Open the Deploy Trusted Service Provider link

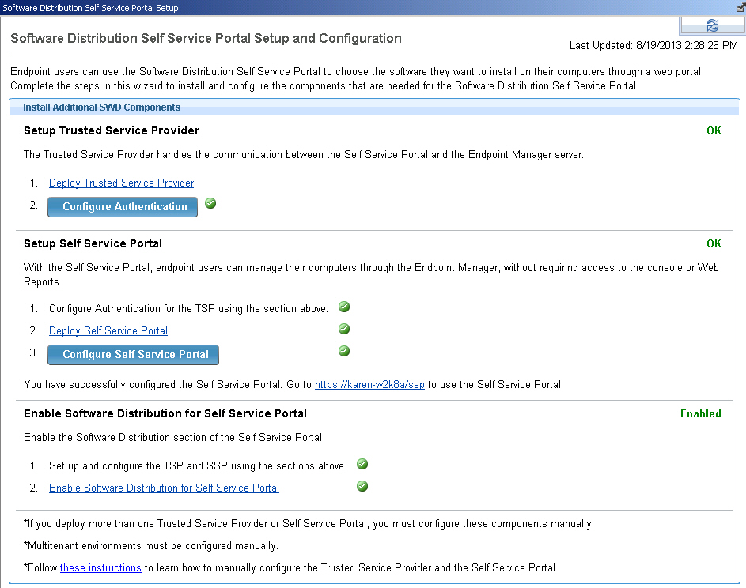coord(121,183)
